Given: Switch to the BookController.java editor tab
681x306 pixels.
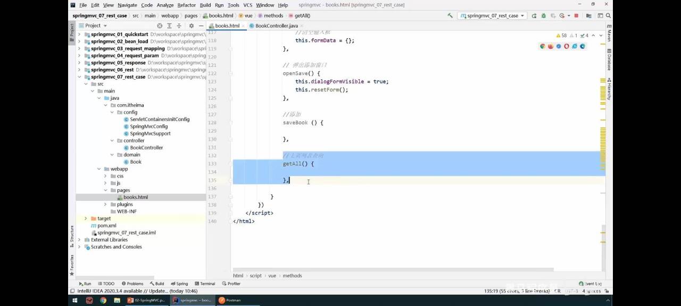Looking at the screenshot, I should click(276, 25).
